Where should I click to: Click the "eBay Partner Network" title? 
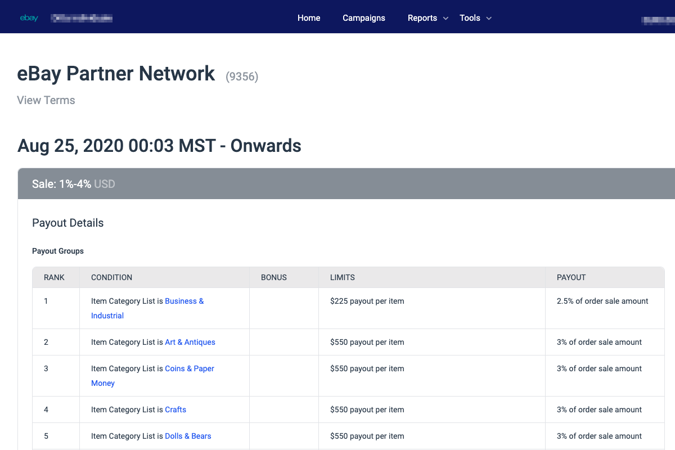point(116,73)
